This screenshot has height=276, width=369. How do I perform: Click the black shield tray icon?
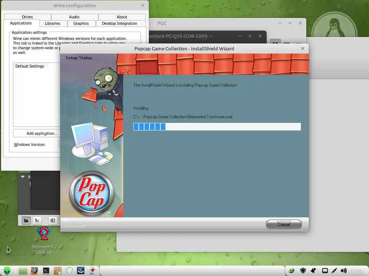coord(303,271)
